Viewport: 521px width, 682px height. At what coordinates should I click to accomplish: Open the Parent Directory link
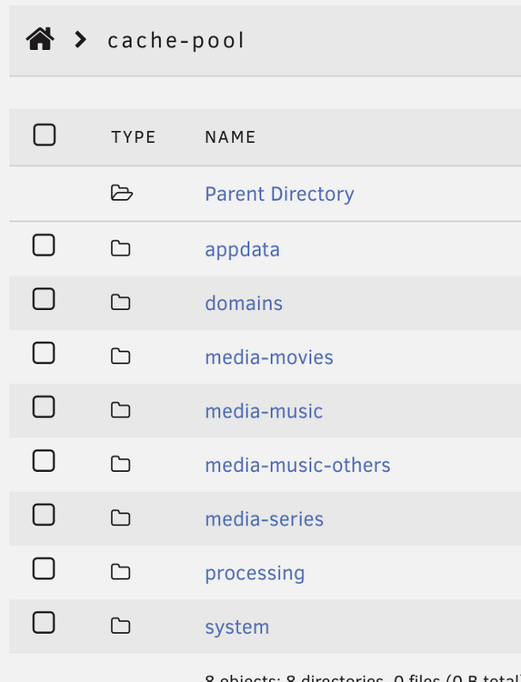pos(279,194)
